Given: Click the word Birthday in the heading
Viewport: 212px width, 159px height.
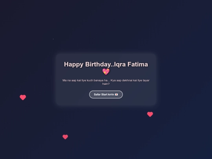Looking at the screenshot, I should [99, 64].
